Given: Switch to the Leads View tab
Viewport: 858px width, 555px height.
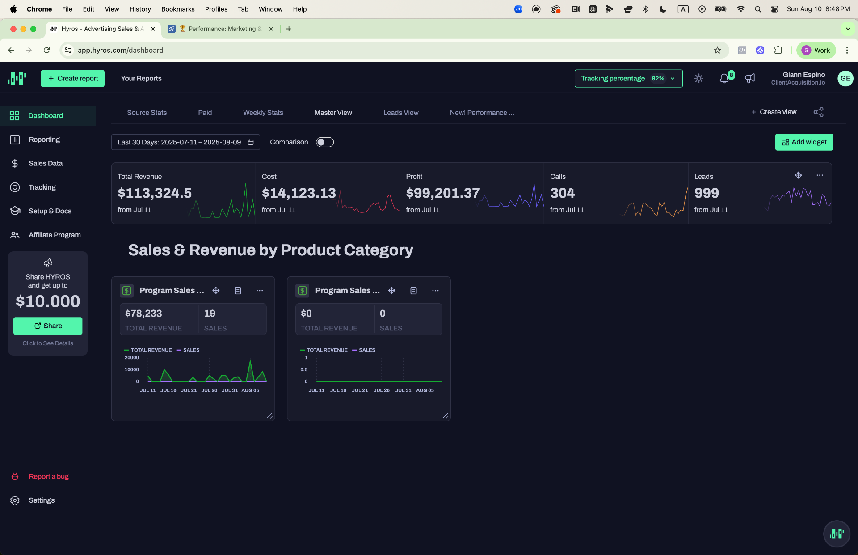Looking at the screenshot, I should [x=401, y=113].
